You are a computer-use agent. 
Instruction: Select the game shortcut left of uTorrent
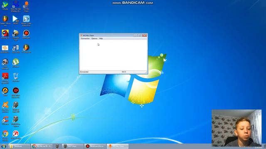[x=5, y=64]
